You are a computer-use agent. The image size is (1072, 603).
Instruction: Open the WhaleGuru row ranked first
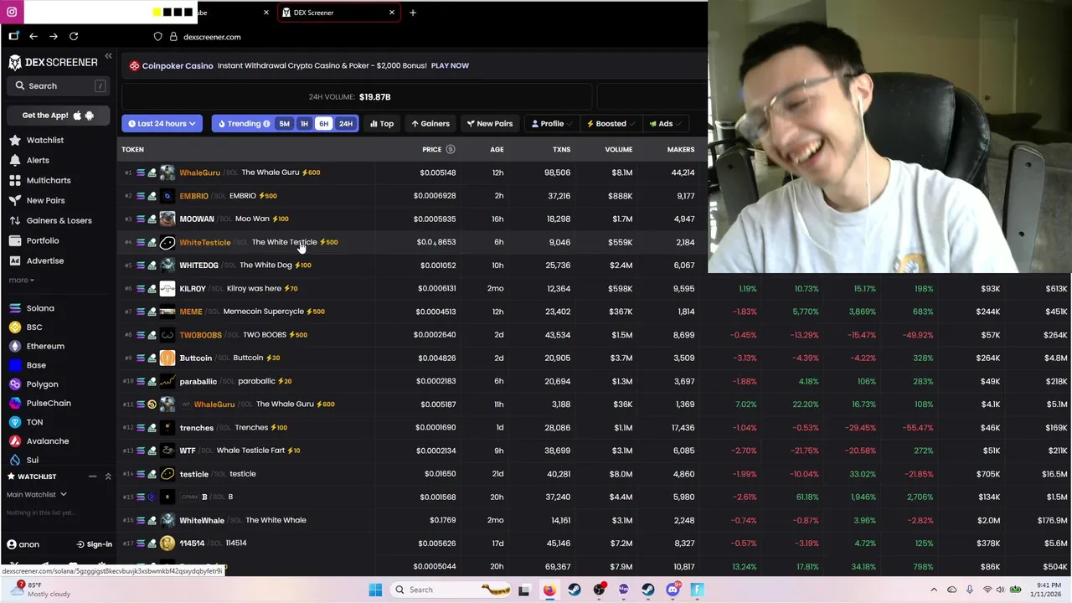[412, 173]
